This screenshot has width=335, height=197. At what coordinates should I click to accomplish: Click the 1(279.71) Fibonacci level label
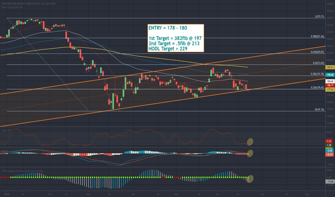click(320, 16)
